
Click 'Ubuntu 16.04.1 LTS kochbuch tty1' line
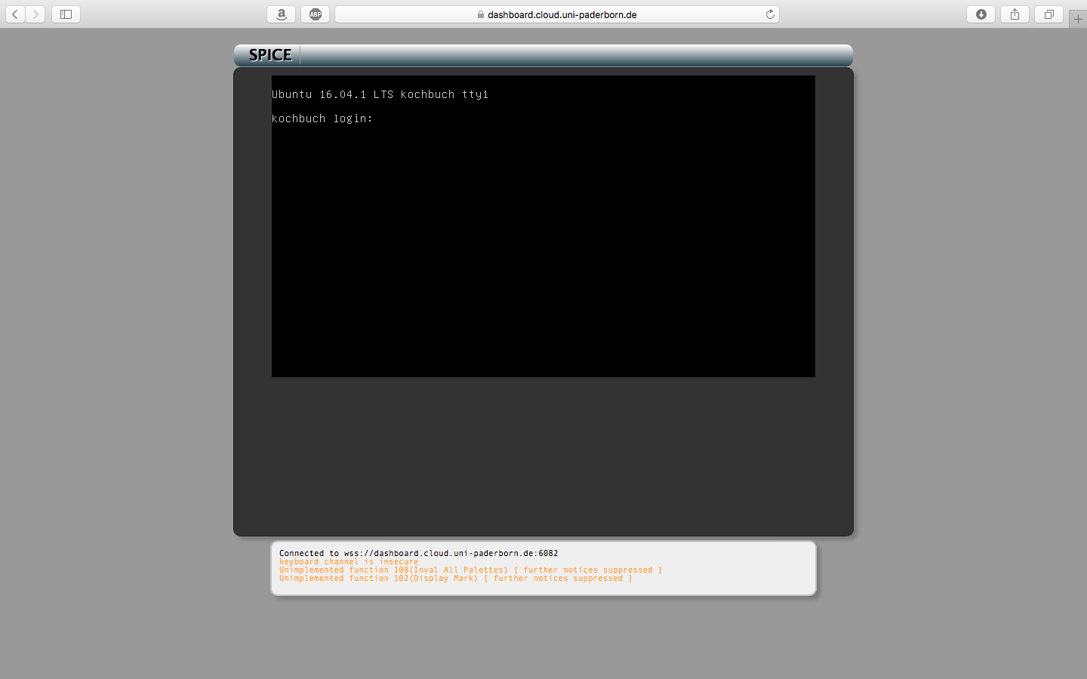(x=380, y=94)
